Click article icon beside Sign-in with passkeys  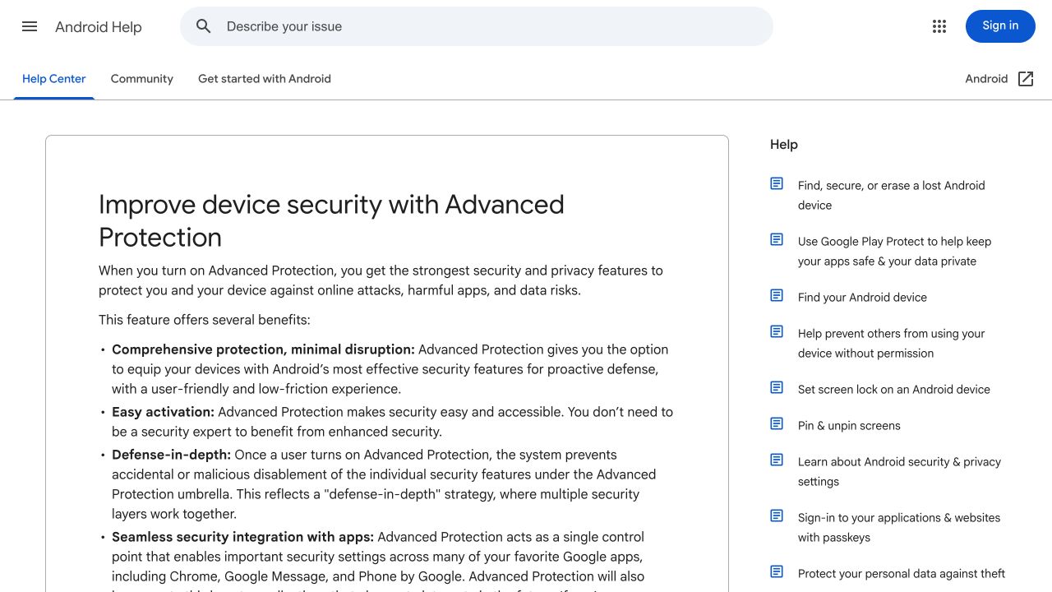tap(777, 516)
